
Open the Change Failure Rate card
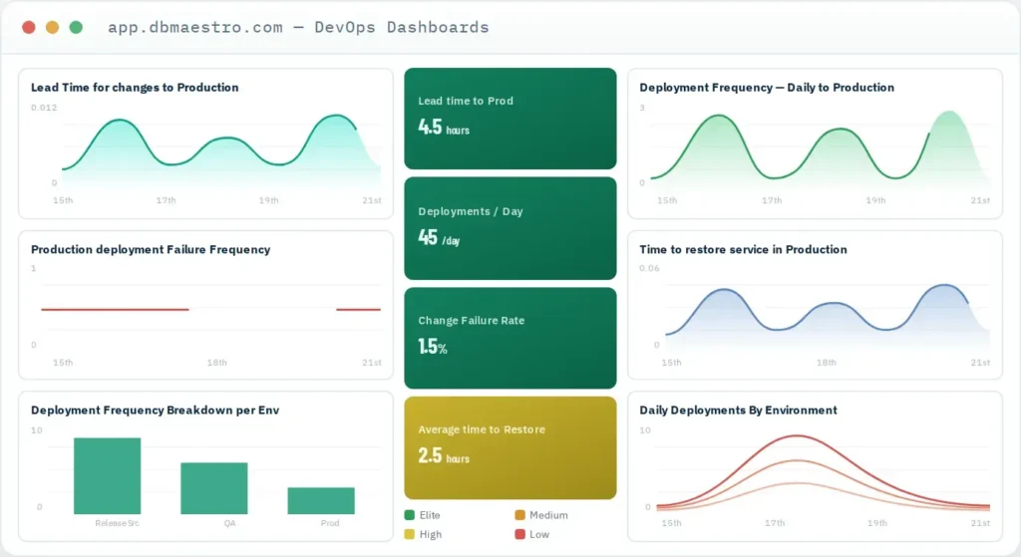point(510,339)
